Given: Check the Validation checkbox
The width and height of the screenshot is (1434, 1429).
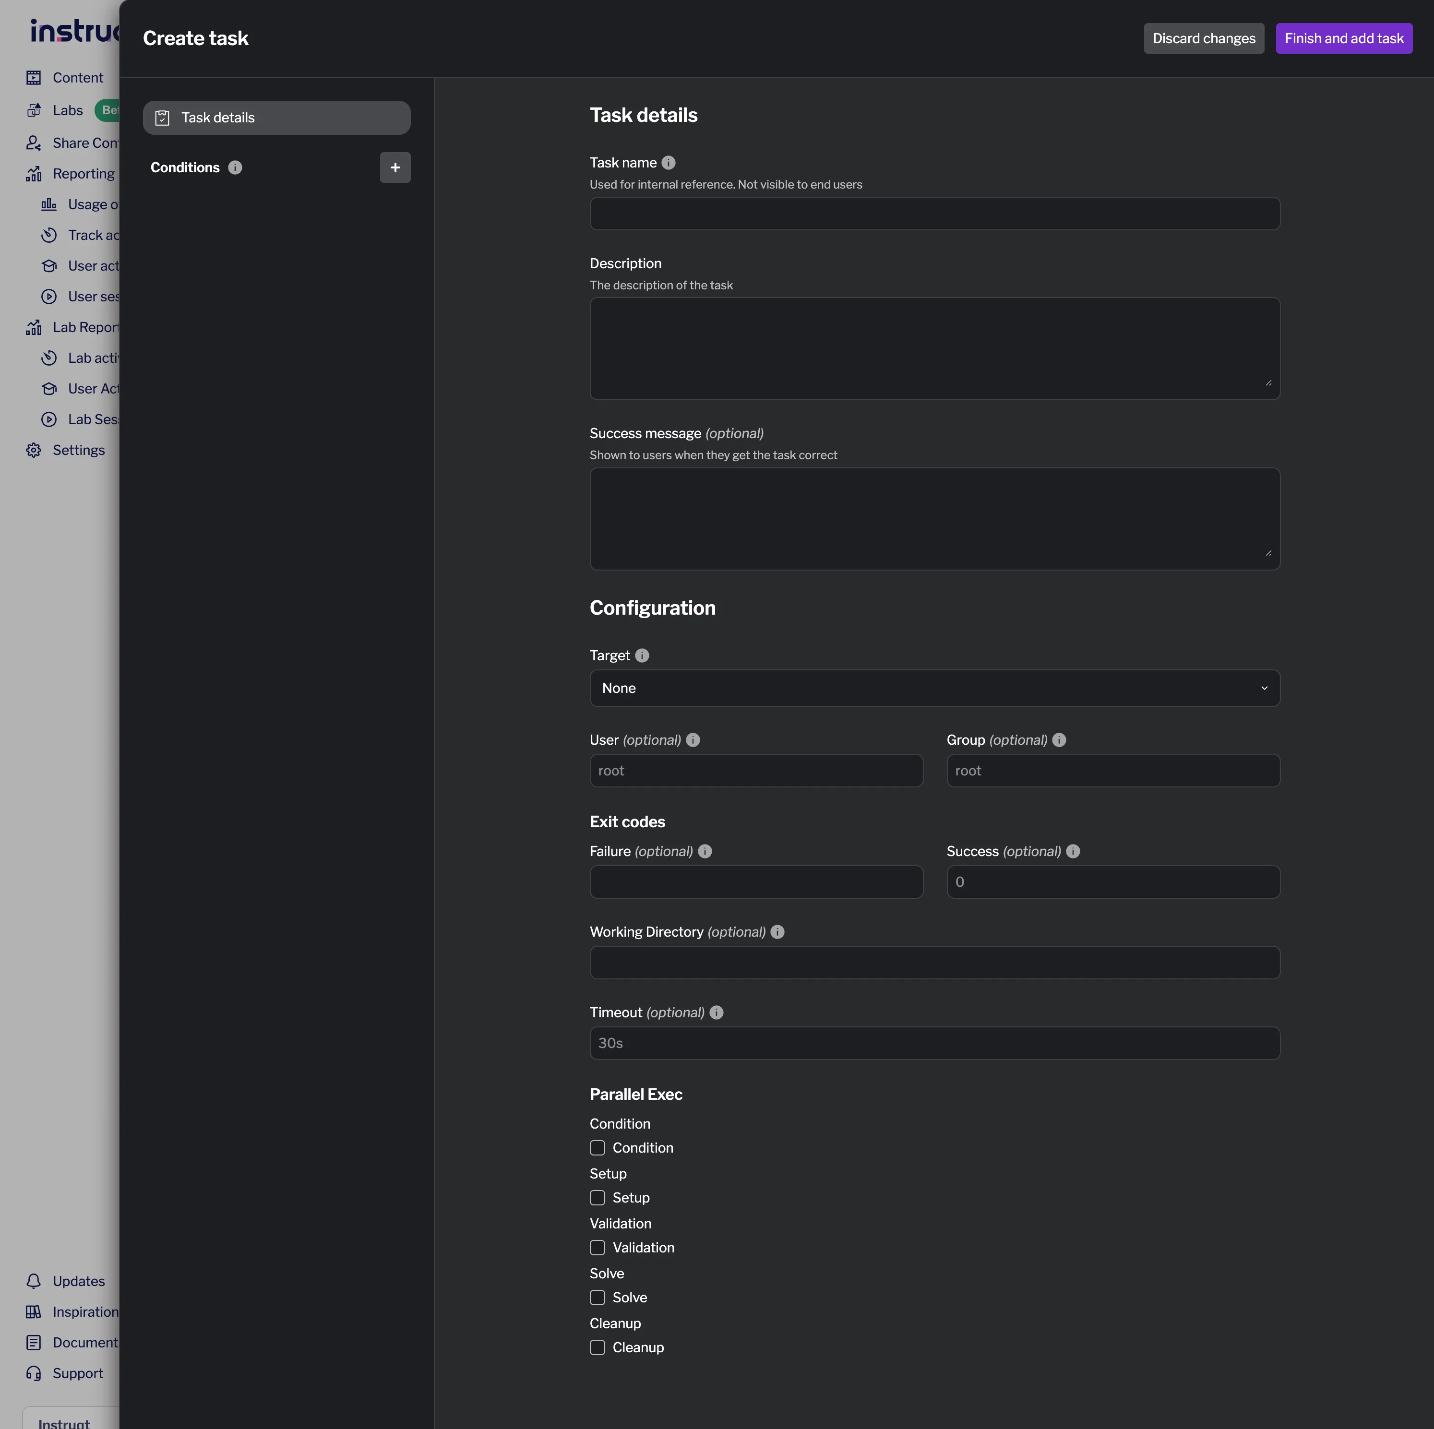Looking at the screenshot, I should (597, 1248).
